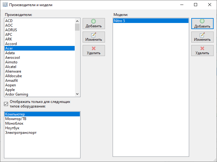Image resolution: width=217 pixels, height=162 pixels.
Task: Choose APC in the manufacturers list
Action: click(x=39, y=35)
